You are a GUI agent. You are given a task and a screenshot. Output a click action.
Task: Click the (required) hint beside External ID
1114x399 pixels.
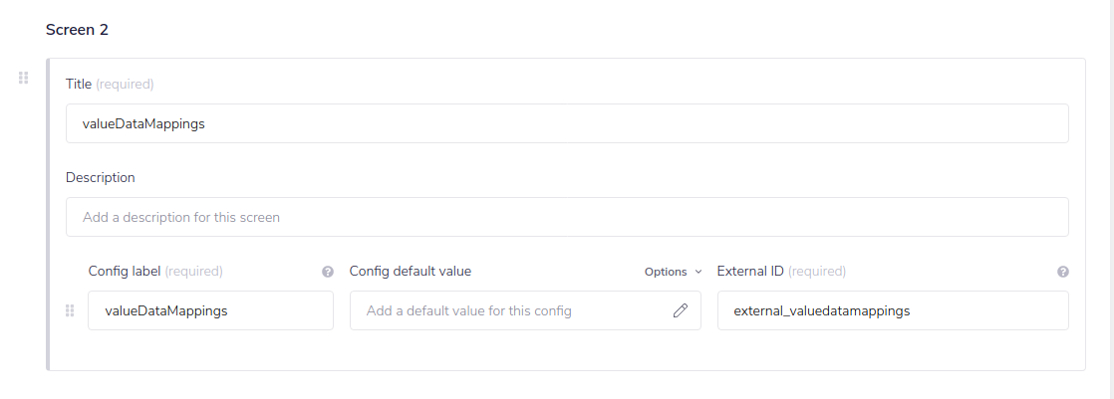click(817, 271)
